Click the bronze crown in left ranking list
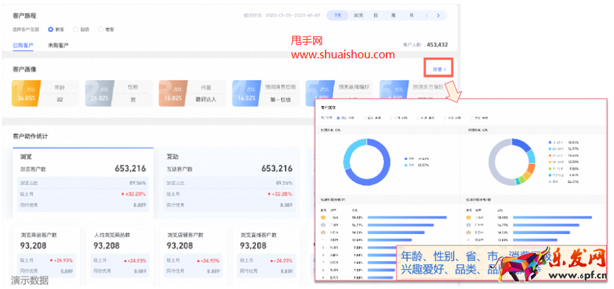Viewport: 614px width, 289px height. (x=324, y=233)
